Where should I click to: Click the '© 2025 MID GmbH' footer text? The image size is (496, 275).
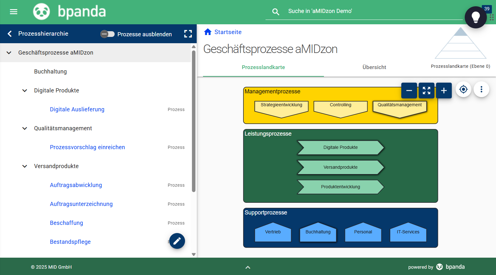click(51, 267)
